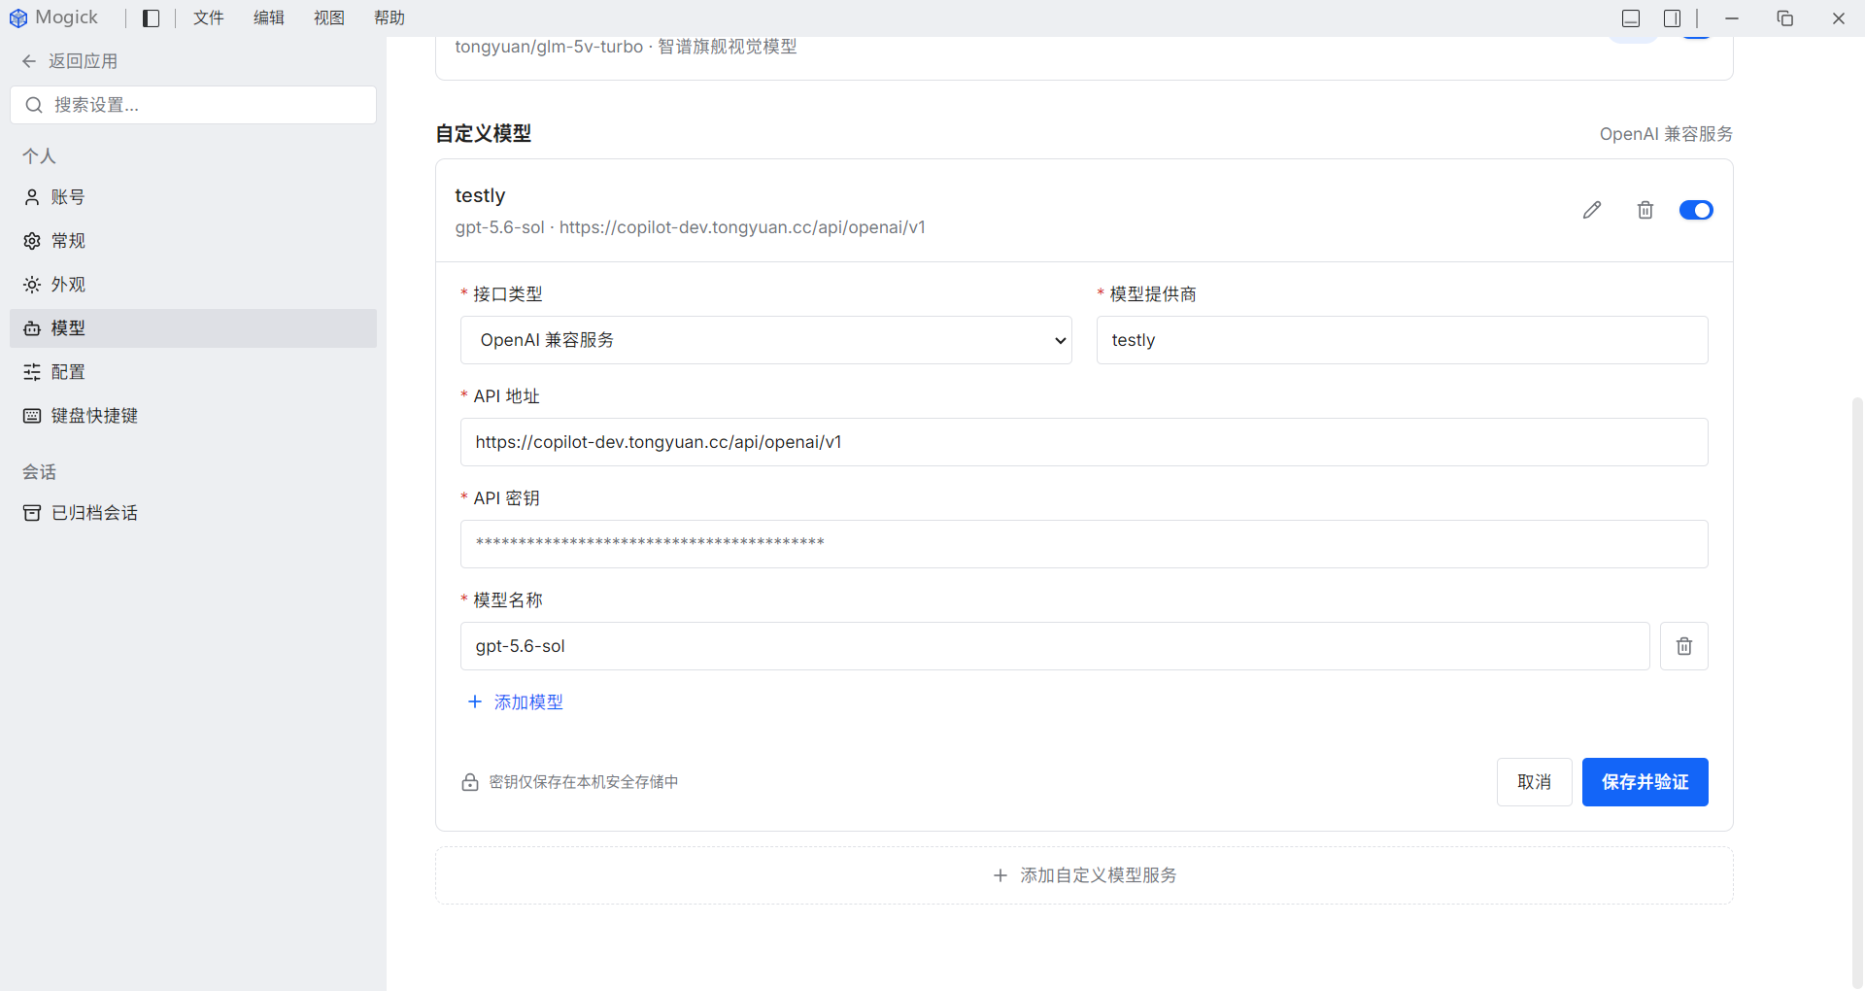
Task: Click the 自定义模型 heading text
Action: click(483, 134)
